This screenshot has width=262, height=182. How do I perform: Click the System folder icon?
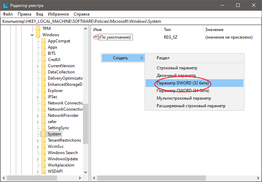43,134
